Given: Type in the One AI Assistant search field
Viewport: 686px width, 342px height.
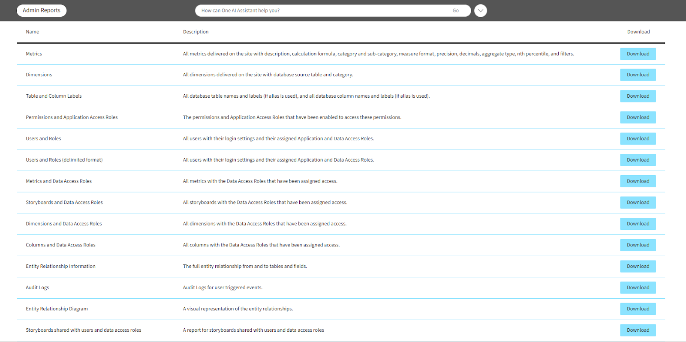Looking at the screenshot, I should (317, 11).
